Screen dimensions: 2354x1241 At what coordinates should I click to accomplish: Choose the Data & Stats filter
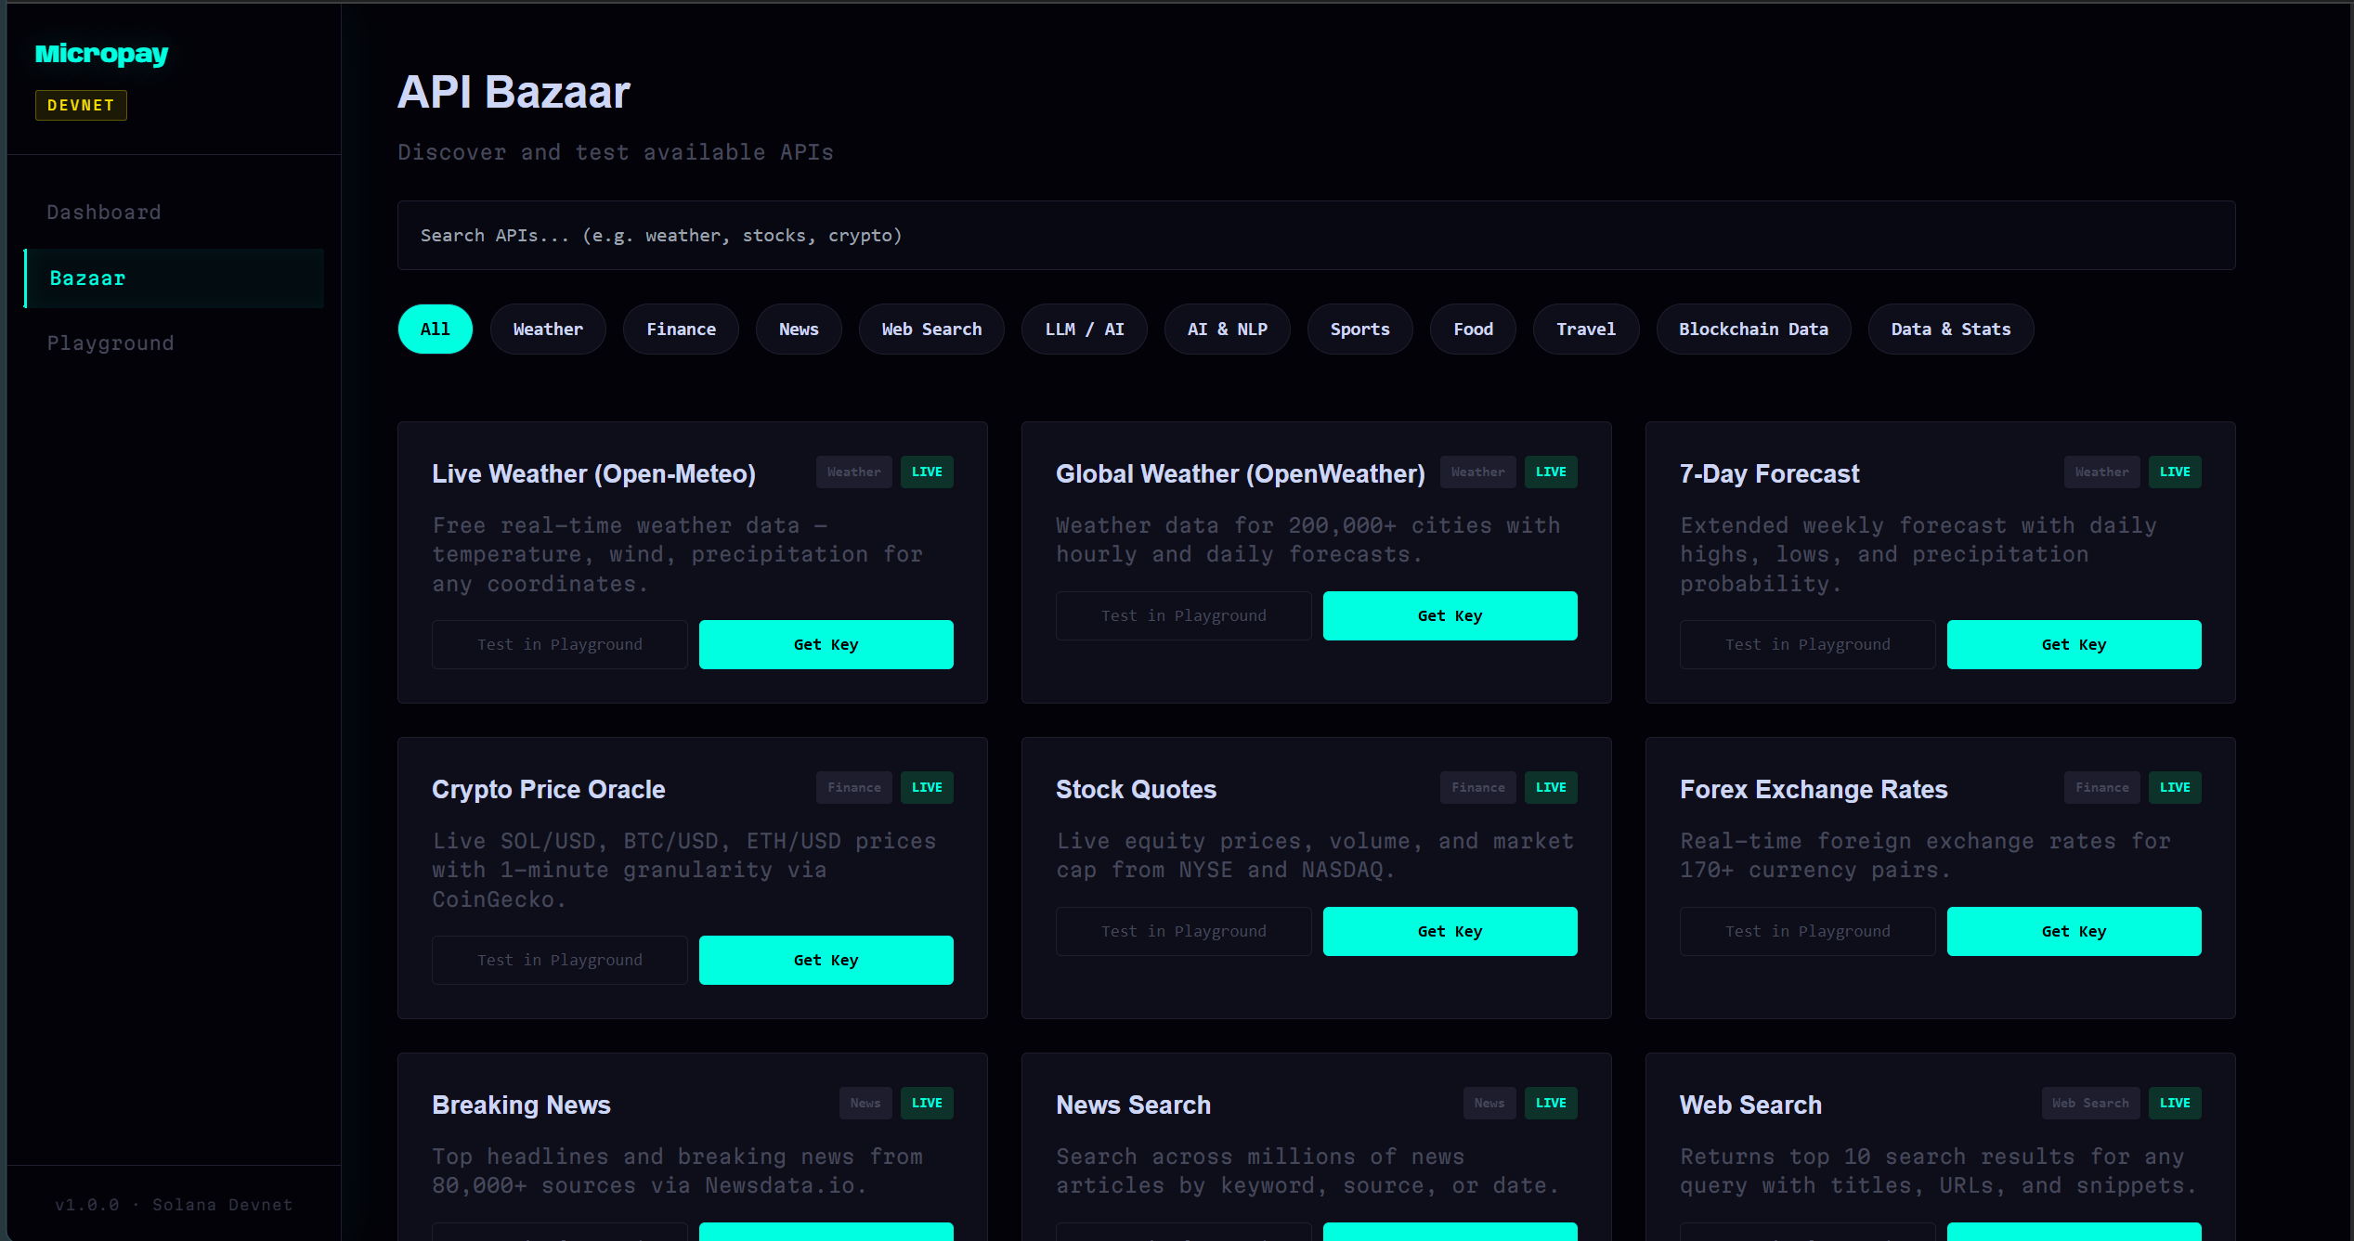[x=1950, y=330]
